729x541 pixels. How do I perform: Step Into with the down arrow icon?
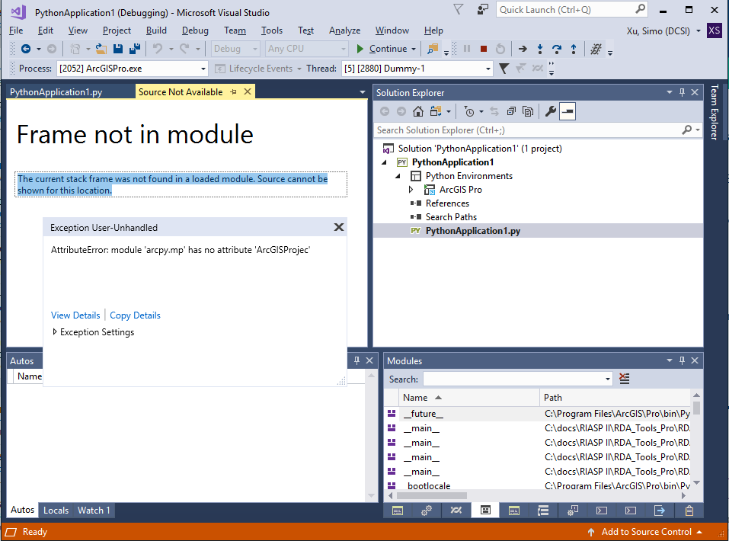click(x=540, y=49)
